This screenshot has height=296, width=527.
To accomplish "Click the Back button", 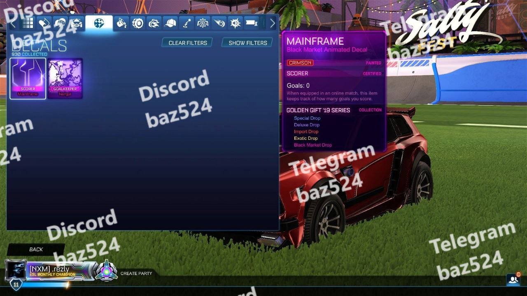I will [x=36, y=250].
